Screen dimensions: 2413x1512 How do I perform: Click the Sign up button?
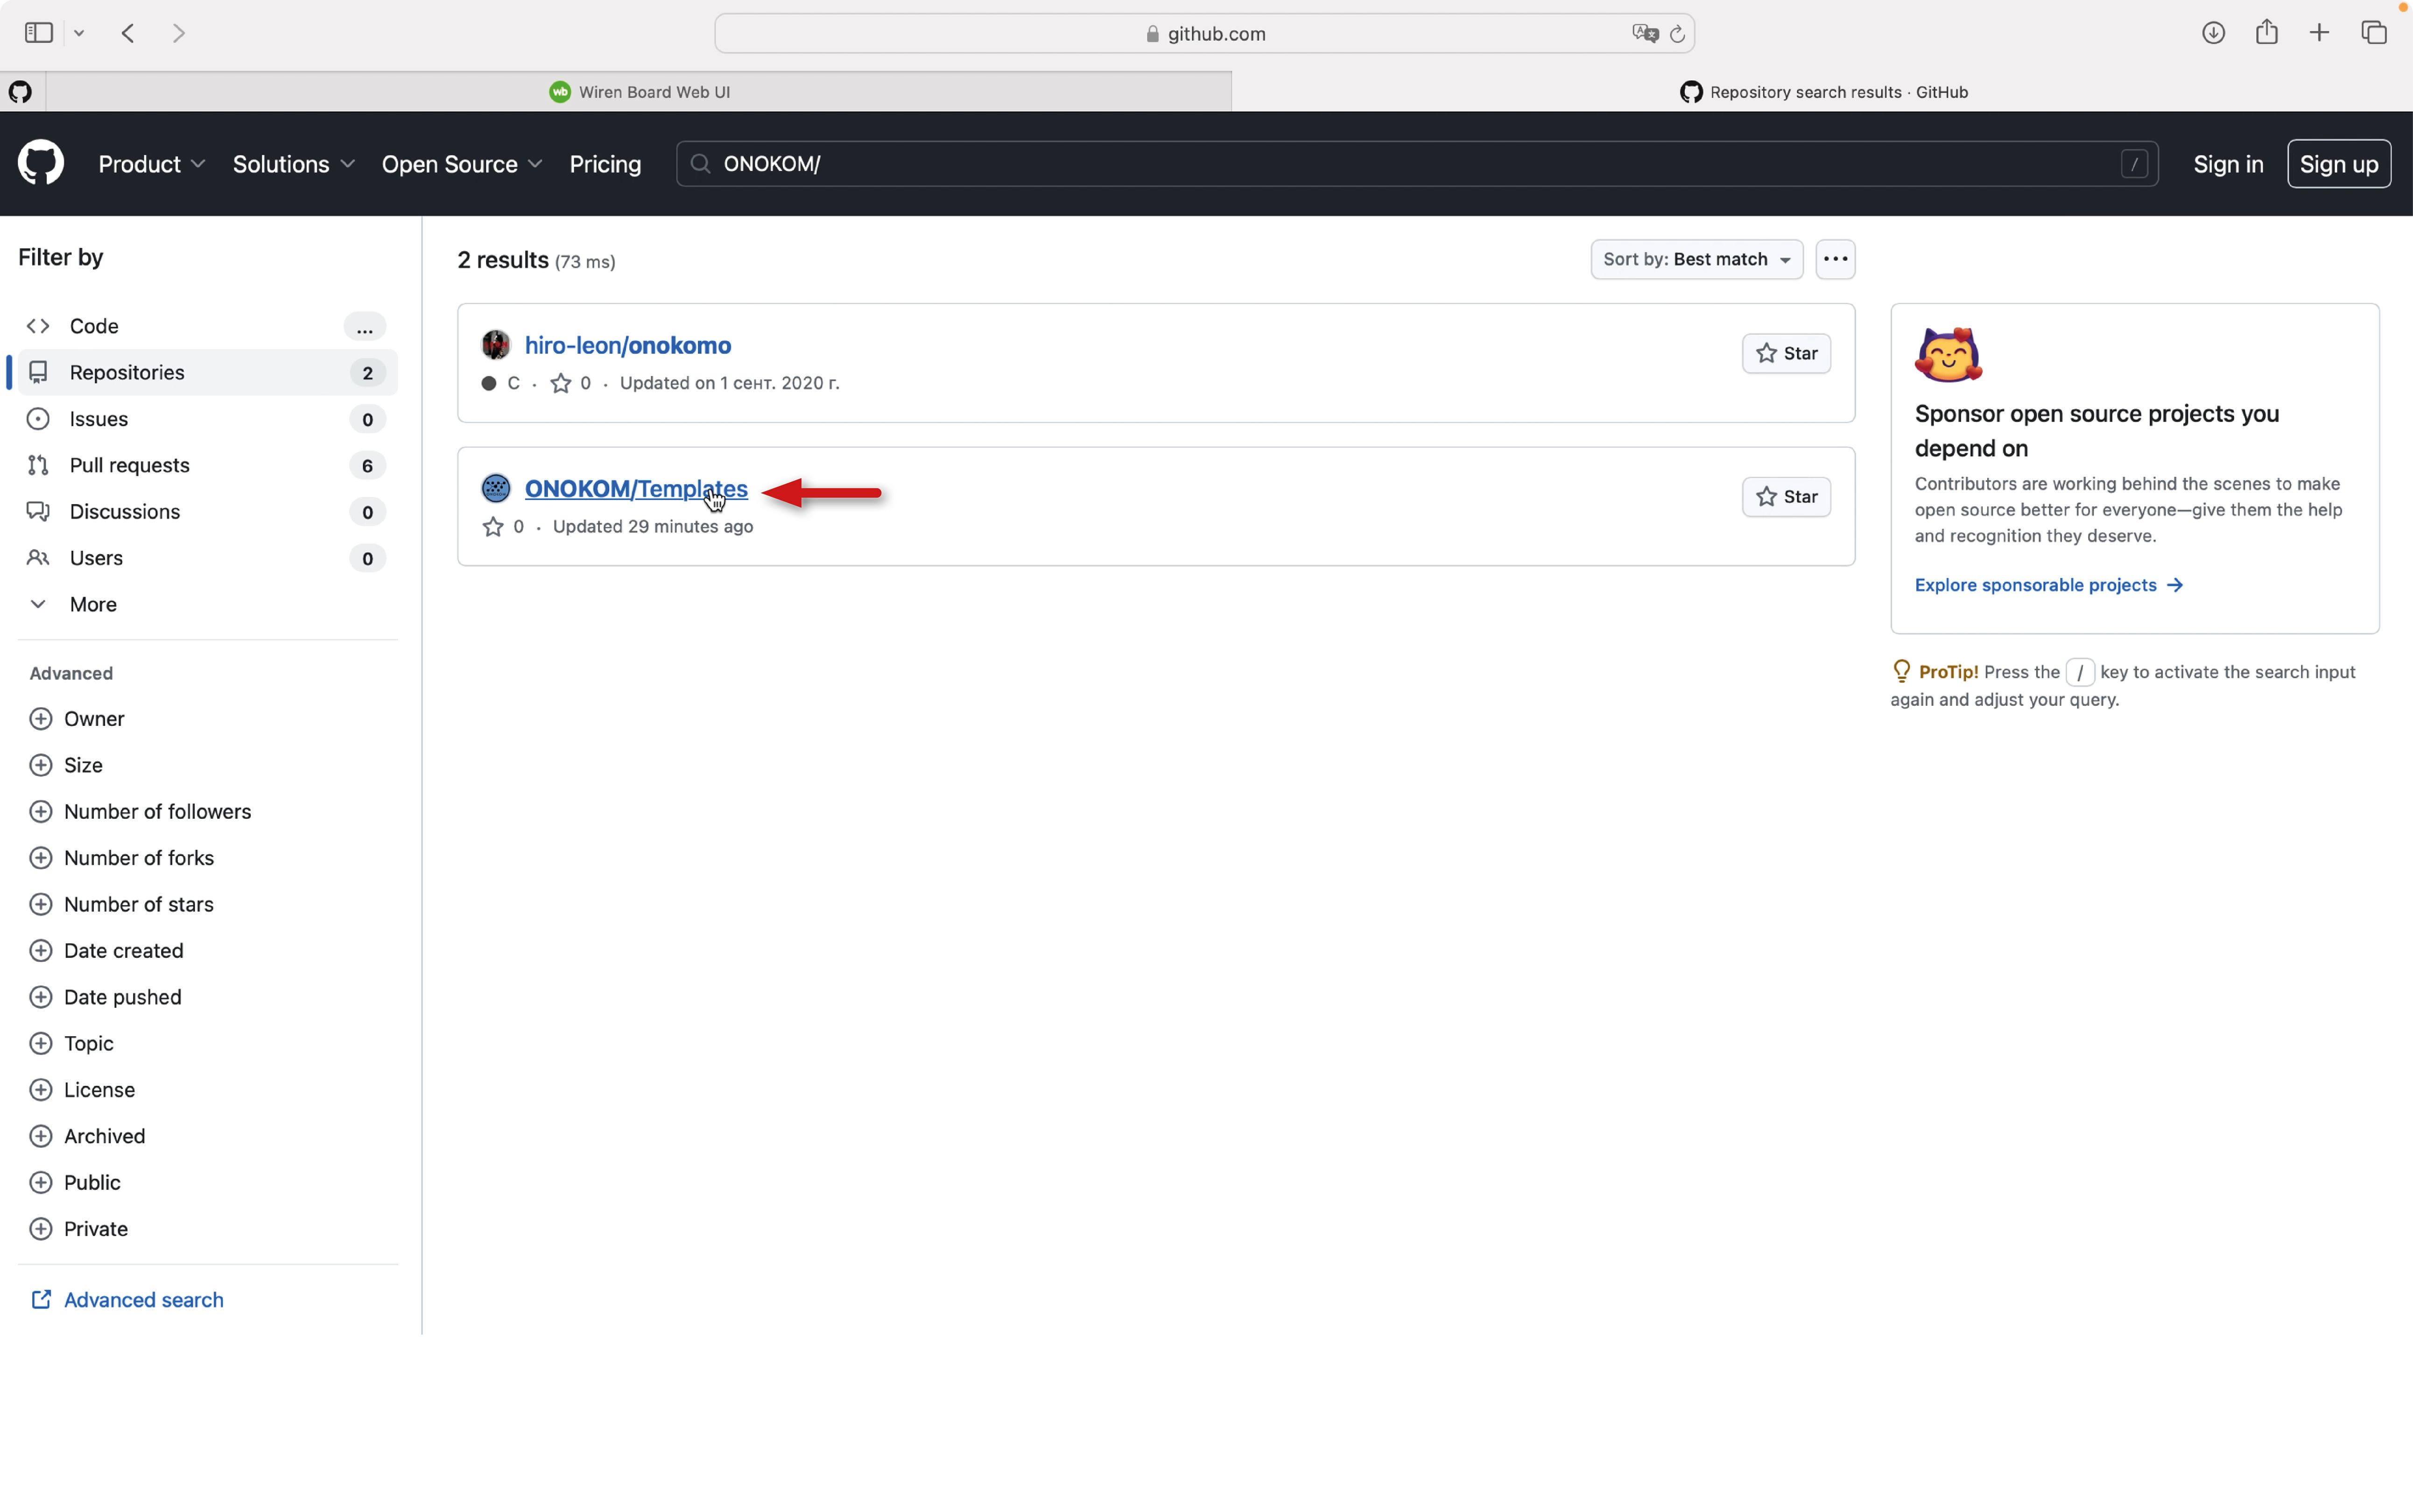(2338, 164)
